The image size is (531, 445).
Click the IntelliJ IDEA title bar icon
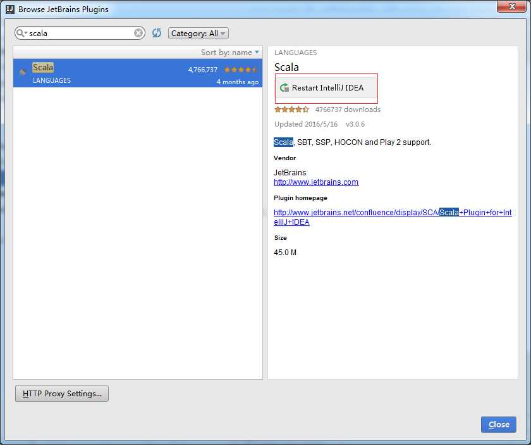pyautogui.click(x=10, y=9)
